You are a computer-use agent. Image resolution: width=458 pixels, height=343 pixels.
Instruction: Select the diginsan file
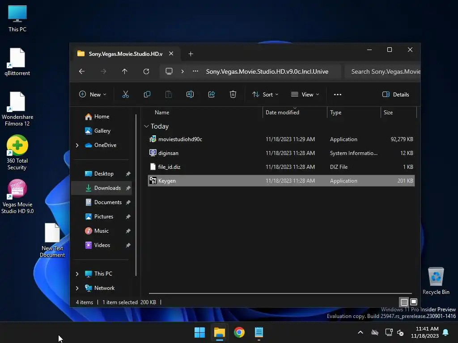click(x=281, y=153)
